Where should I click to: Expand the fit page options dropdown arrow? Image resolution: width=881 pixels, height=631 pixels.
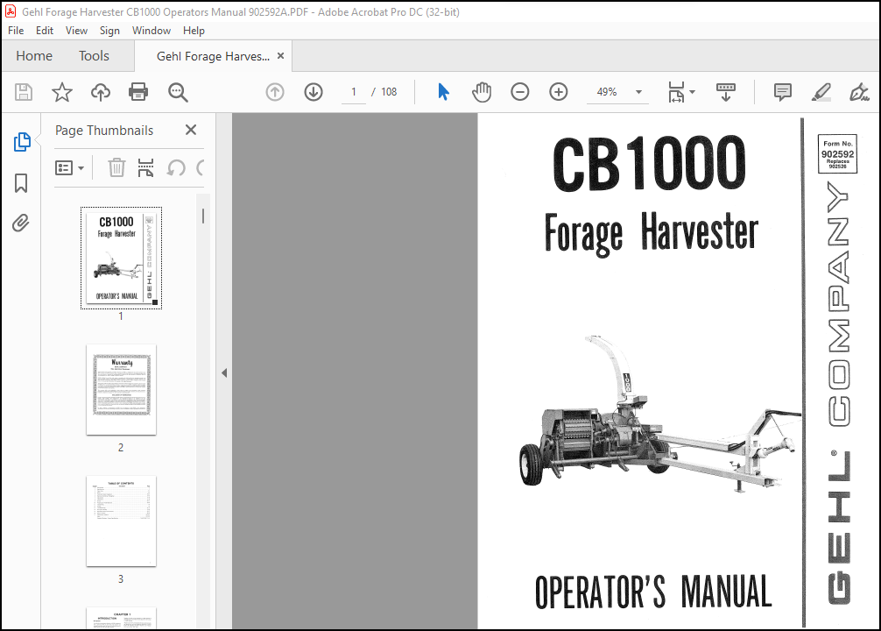692,92
